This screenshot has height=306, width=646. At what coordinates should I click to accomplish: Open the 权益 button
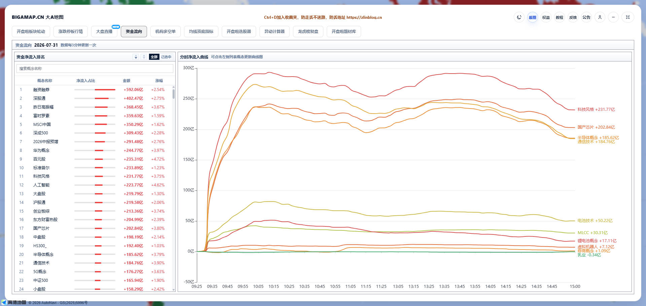point(546,17)
